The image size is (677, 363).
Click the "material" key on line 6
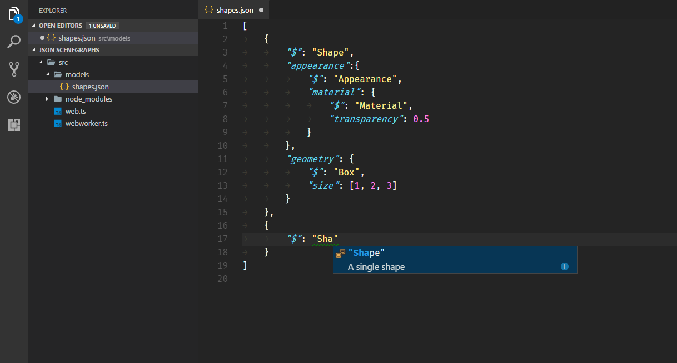(x=334, y=92)
